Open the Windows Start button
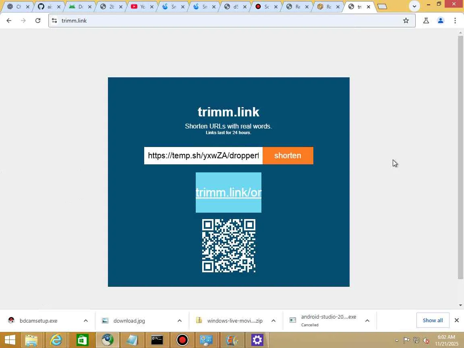 click(x=10, y=340)
